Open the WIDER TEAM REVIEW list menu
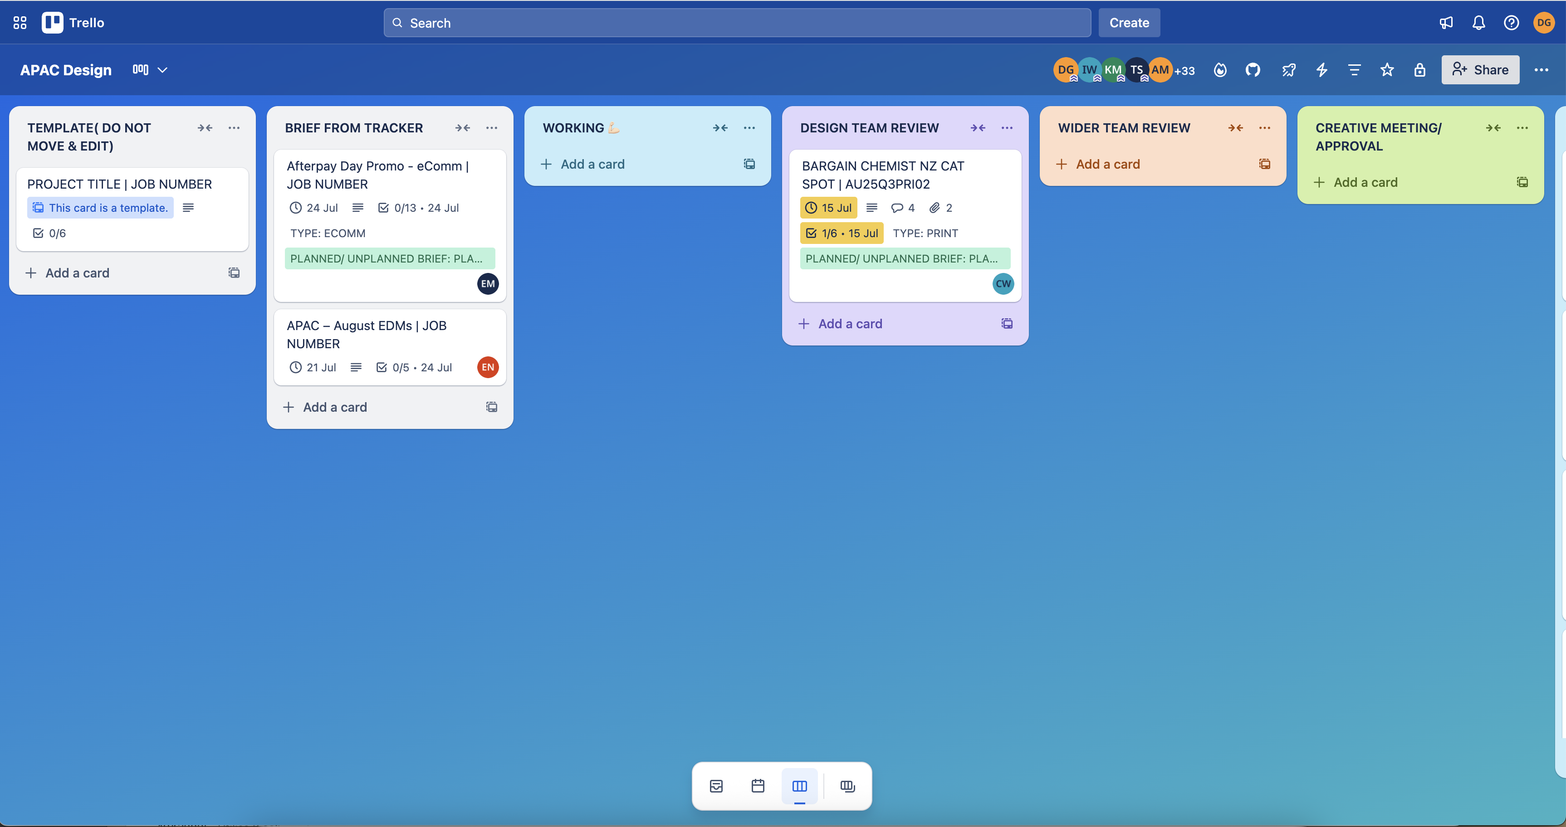The image size is (1566, 827). coord(1265,127)
